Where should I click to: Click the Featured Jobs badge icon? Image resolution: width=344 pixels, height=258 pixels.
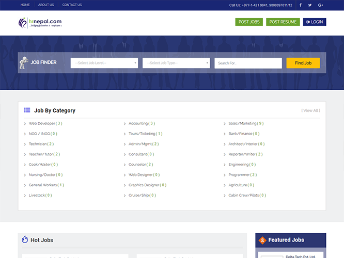[x=262, y=240]
